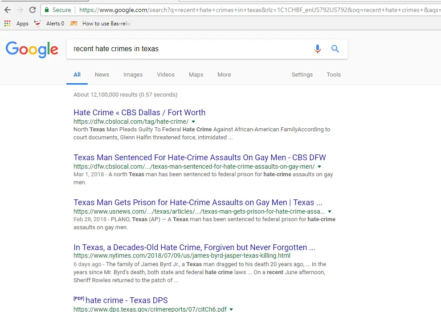Select the Videos results tab
Image resolution: width=441 pixels, height=312 pixels.
point(166,75)
